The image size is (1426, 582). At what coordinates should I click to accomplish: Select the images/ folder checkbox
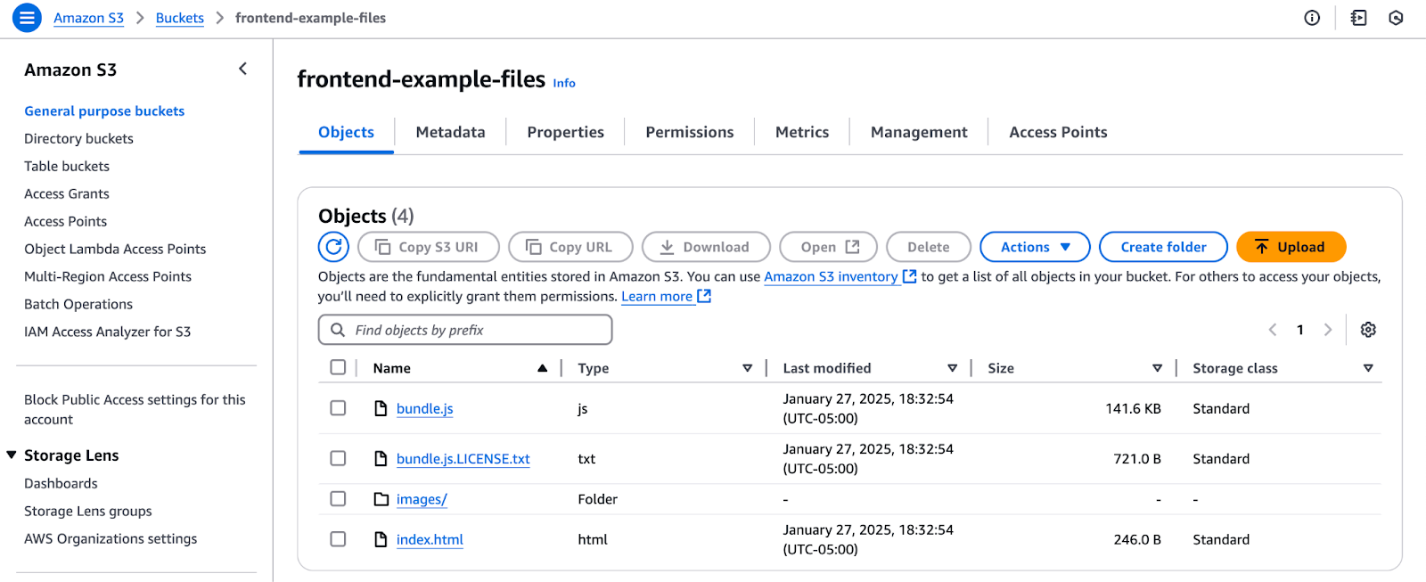click(x=338, y=499)
